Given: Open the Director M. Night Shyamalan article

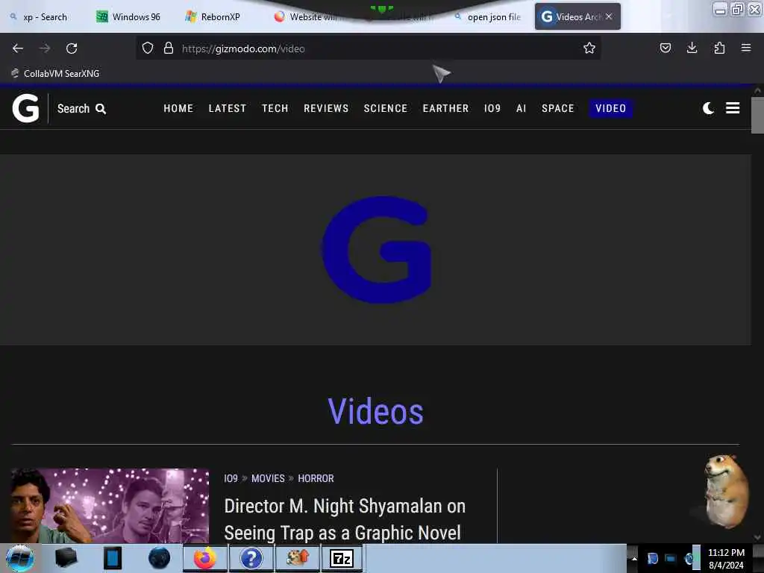Looking at the screenshot, I should (345, 519).
